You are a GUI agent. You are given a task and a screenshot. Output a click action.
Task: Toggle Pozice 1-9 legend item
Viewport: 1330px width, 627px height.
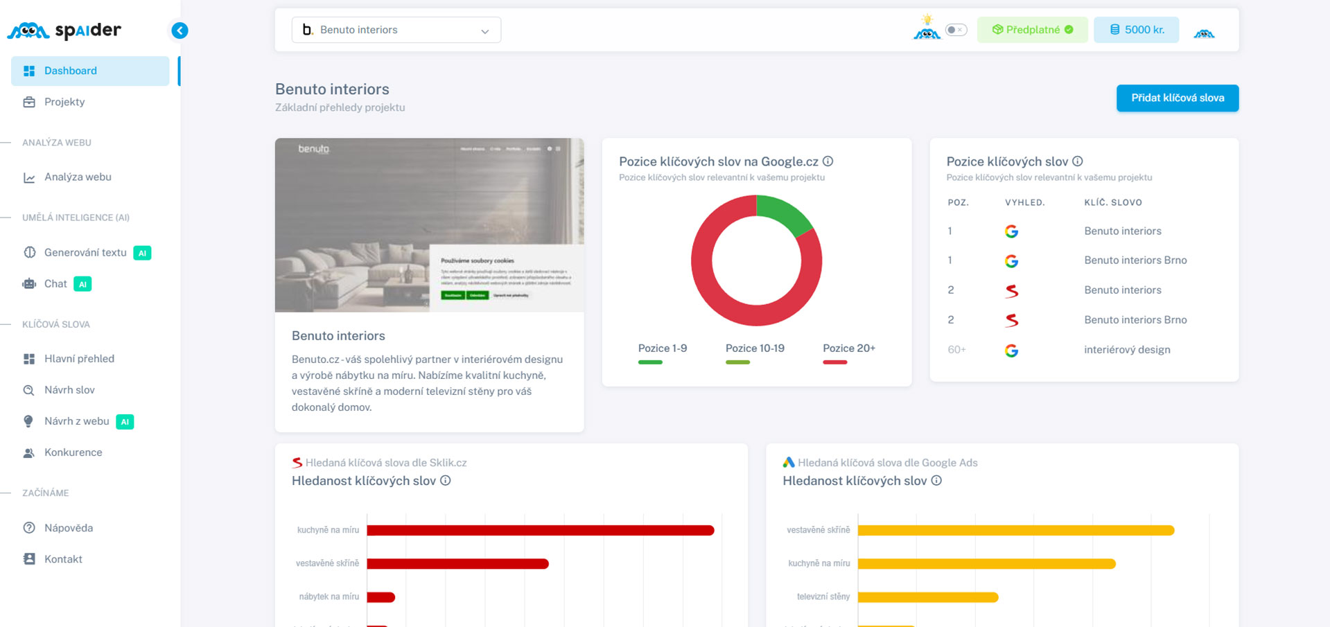pos(663,353)
